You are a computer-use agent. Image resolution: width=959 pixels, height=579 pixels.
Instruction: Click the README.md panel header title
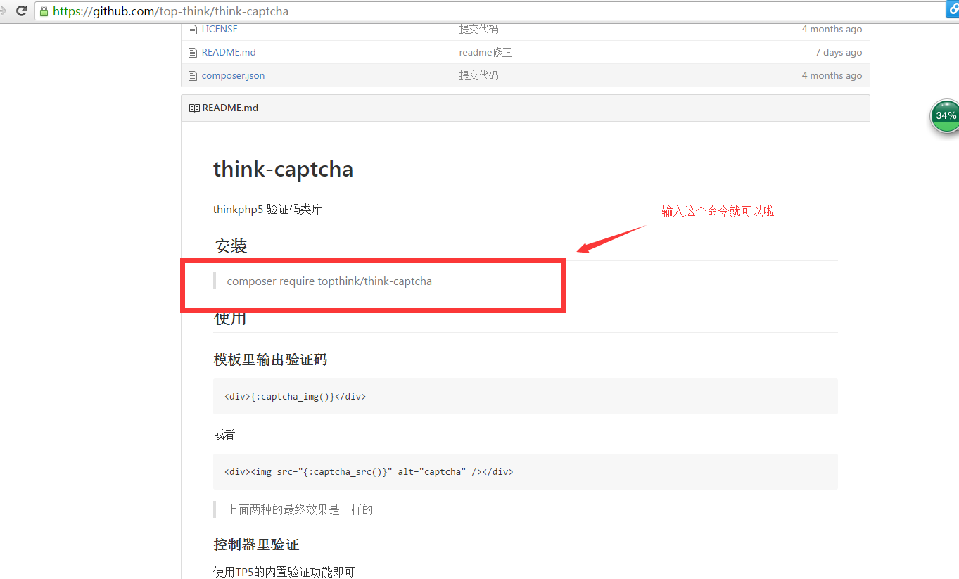click(x=230, y=108)
